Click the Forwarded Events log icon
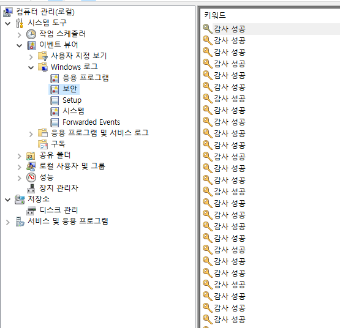The height and width of the screenshot is (328, 340). pyautogui.click(x=55, y=122)
